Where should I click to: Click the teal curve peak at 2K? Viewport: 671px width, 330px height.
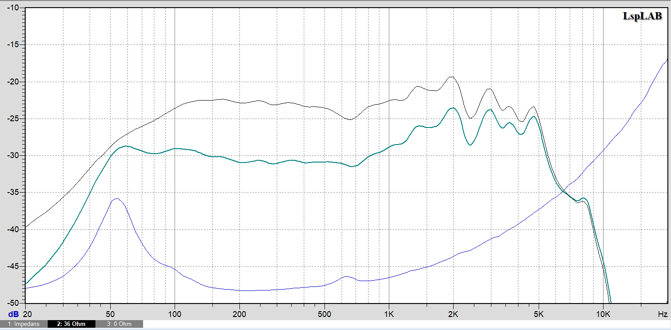point(452,108)
